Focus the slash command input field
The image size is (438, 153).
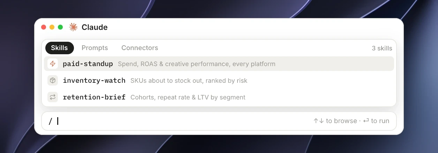219,121
